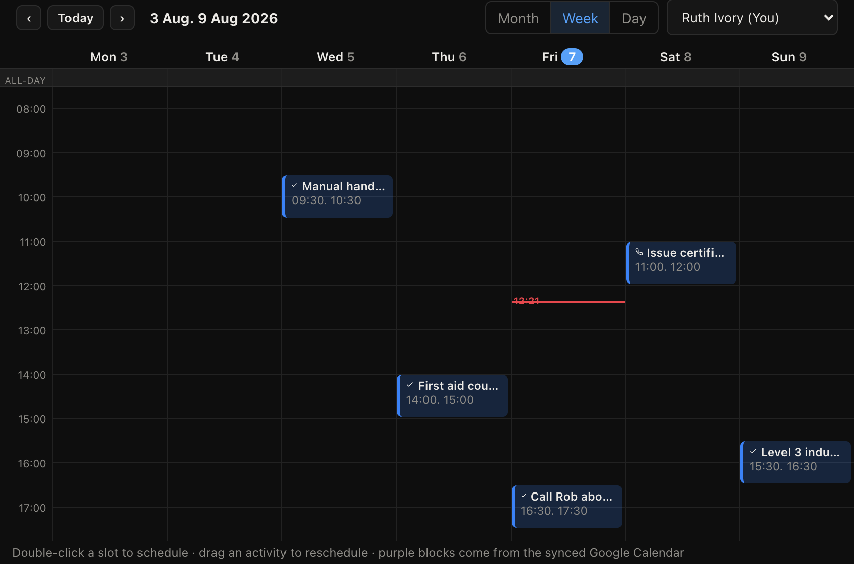
Task: Select the Tue 4 day header
Action: coord(222,57)
